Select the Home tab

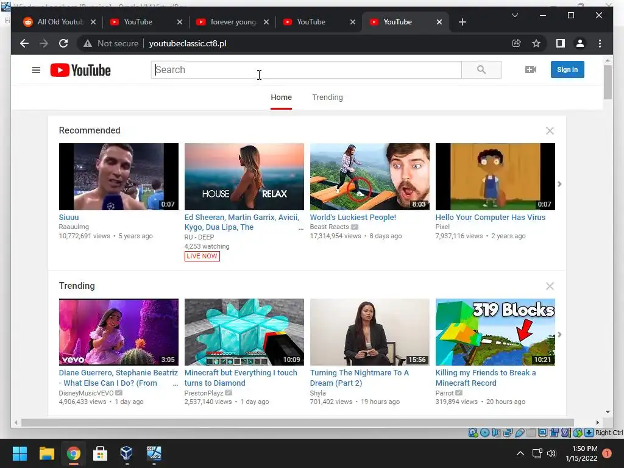tap(282, 97)
